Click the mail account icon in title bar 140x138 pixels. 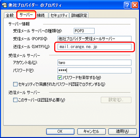pyautogui.click(x=4, y=5)
